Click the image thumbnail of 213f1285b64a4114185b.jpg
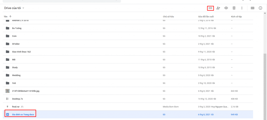This screenshot has width=267, height=120. 8,91
